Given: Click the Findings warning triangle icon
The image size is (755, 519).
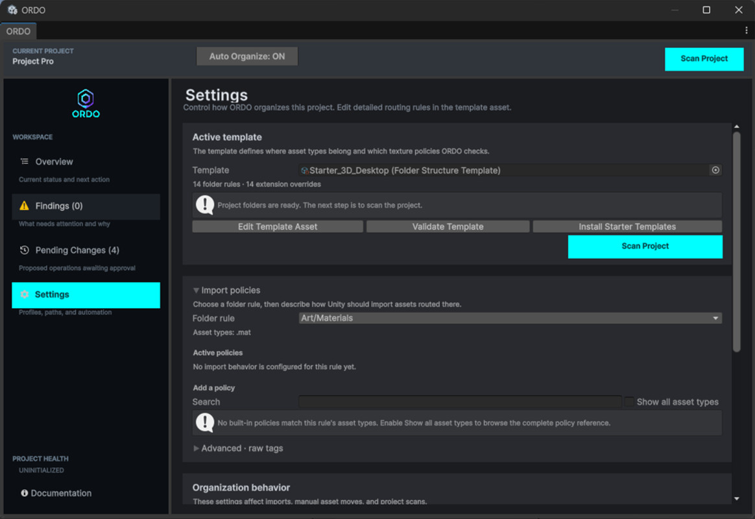Looking at the screenshot, I should (x=24, y=206).
